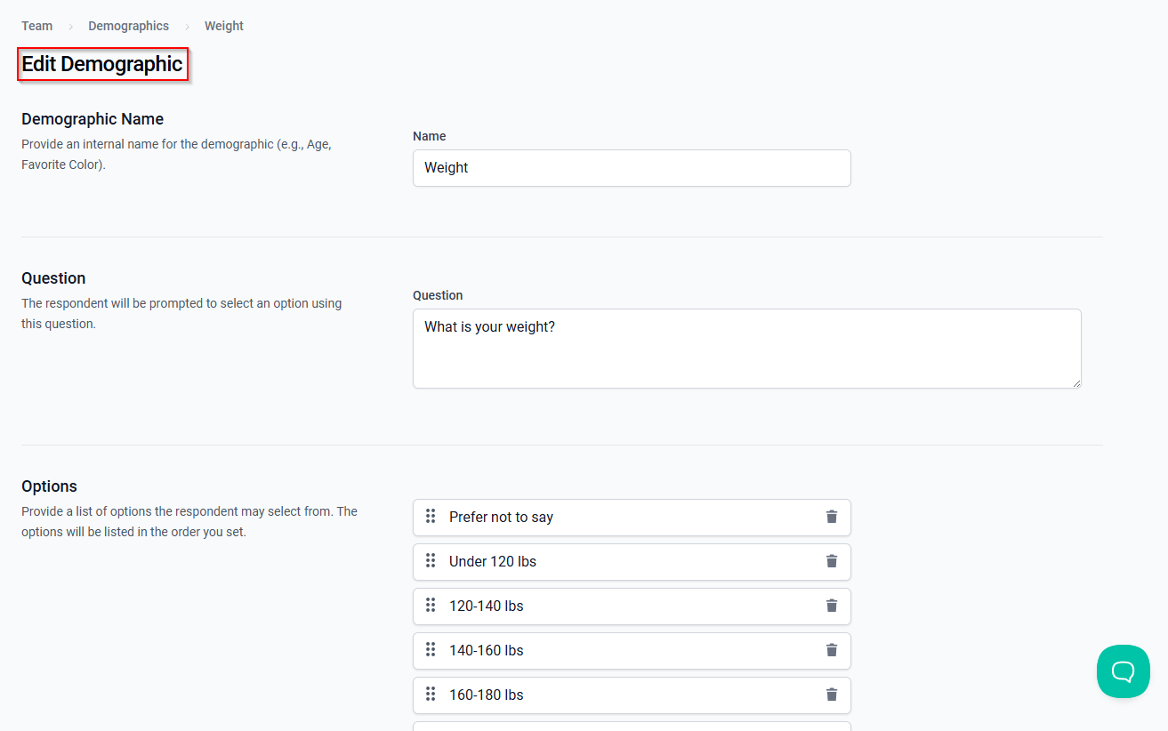Grab drag handle for '160-180 lbs'
This screenshot has height=731, width=1168.
coord(431,694)
